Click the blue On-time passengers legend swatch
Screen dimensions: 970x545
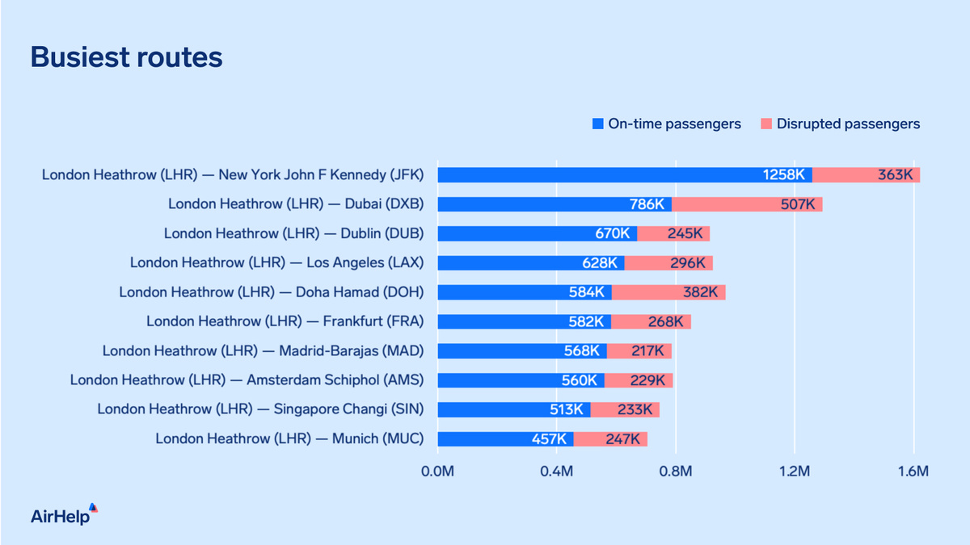[598, 124]
